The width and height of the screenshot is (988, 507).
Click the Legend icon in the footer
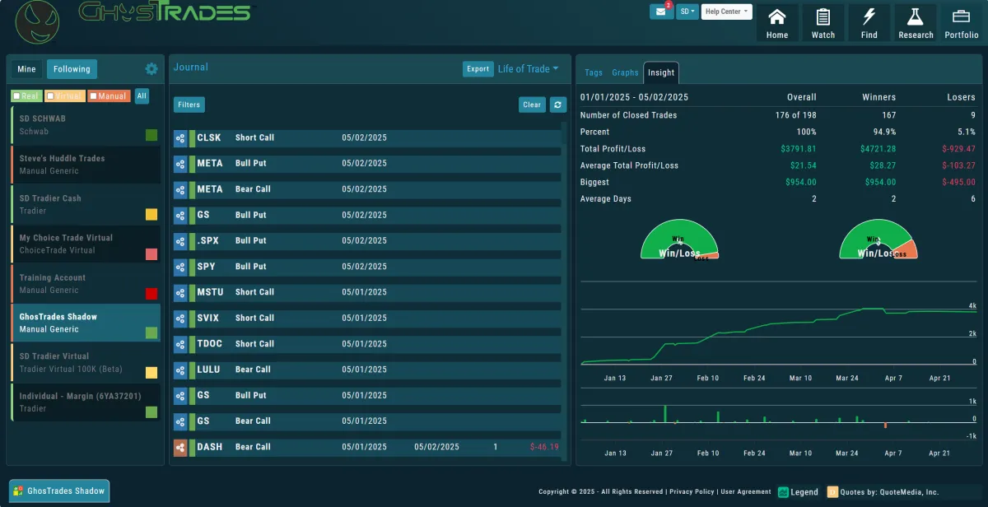click(783, 492)
